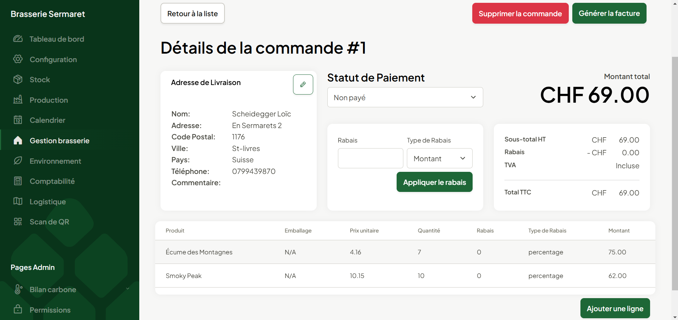678x320 pixels.
Task: Open the Type de Rabais dropdown
Action: 439,158
